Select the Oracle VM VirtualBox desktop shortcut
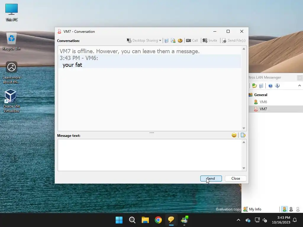Screen dimensions: 303x227 tap(12, 101)
